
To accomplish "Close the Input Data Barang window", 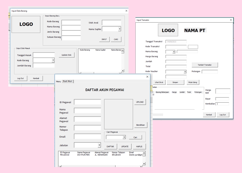I will point(126,11).
